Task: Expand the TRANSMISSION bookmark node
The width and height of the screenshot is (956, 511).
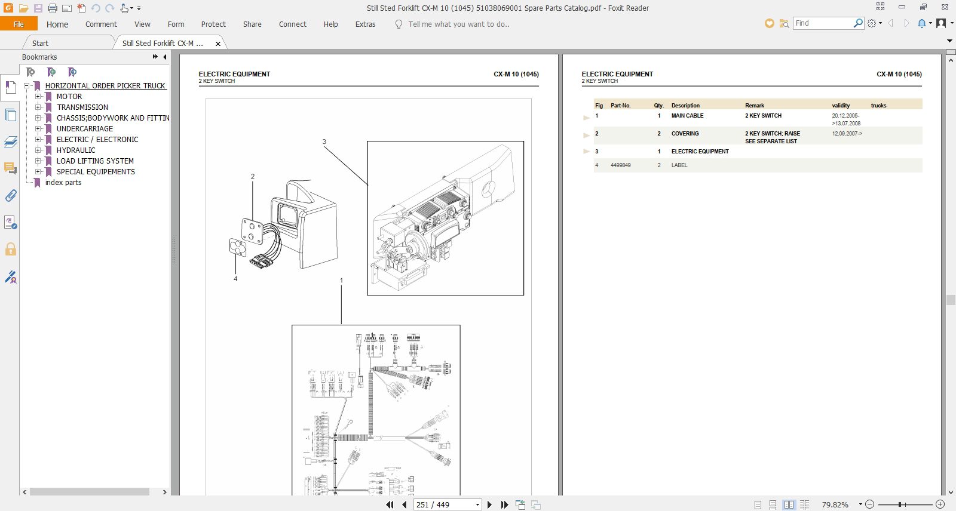Action: click(38, 107)
